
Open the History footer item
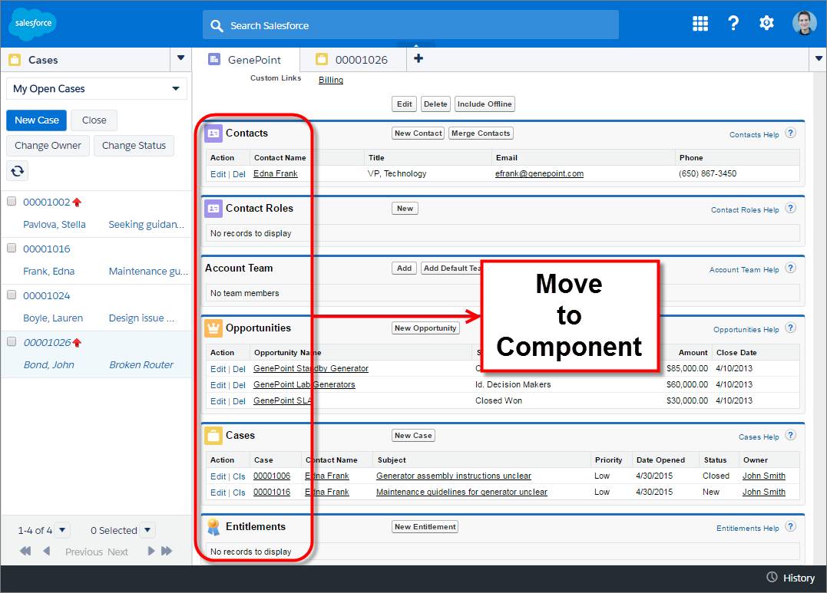pos(791,578)
